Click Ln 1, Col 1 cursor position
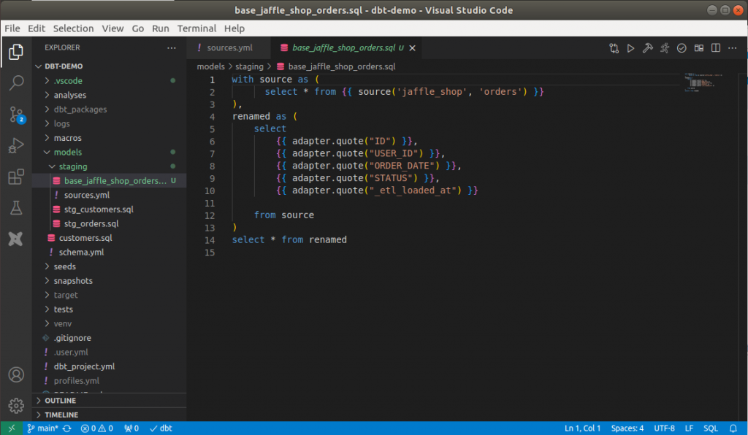The image size is (748, 435). click(582, 428)
